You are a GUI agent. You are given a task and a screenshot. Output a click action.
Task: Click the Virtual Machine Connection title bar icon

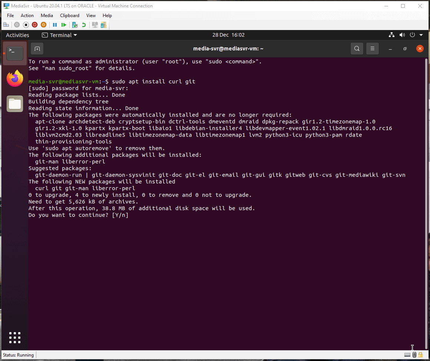(6, 6)
